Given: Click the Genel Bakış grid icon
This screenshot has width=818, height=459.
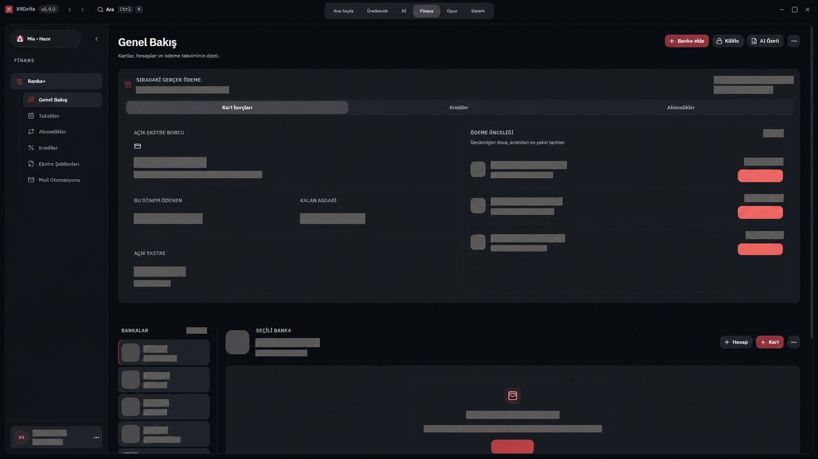Looking at the screenshot, I should [x=31, y=100].
